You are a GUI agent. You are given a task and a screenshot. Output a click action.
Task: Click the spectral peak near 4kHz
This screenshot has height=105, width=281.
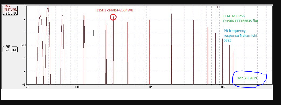pos(194,52)
